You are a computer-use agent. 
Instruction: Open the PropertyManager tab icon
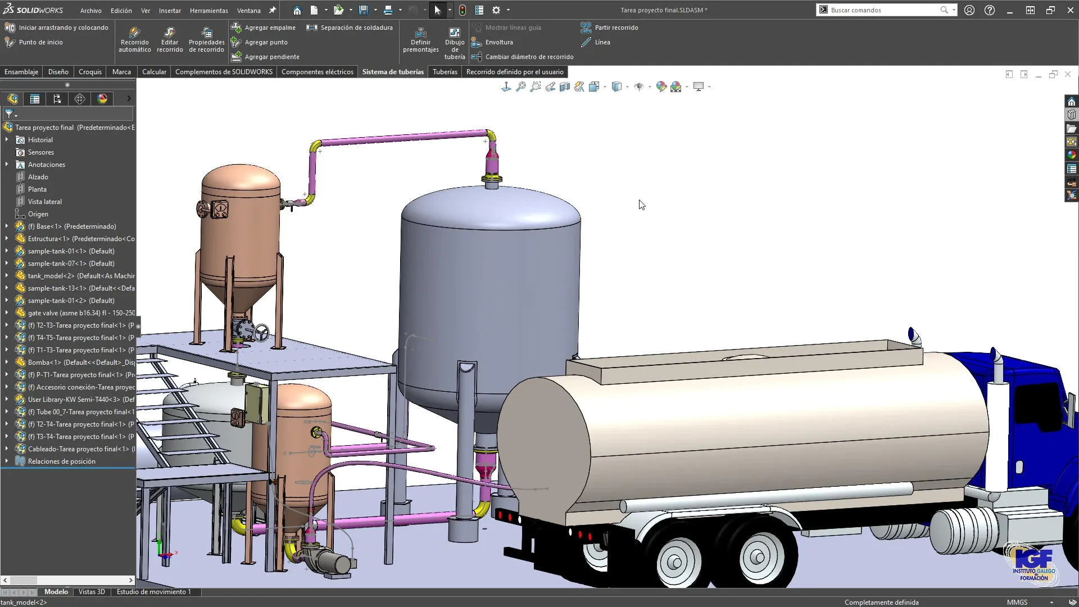point(35,99)
